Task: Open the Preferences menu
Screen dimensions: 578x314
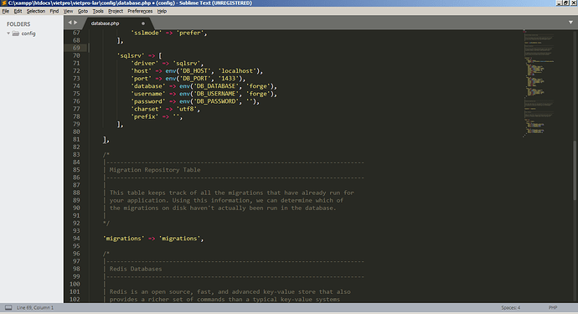Action: click(x=140, y=11)
